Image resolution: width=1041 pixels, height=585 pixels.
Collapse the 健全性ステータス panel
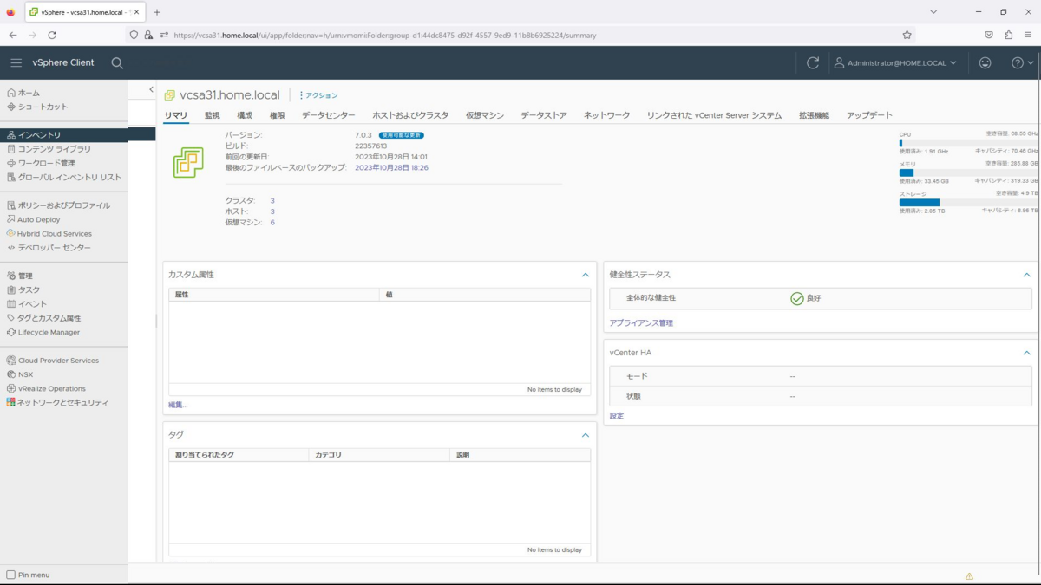point(1026,275)
